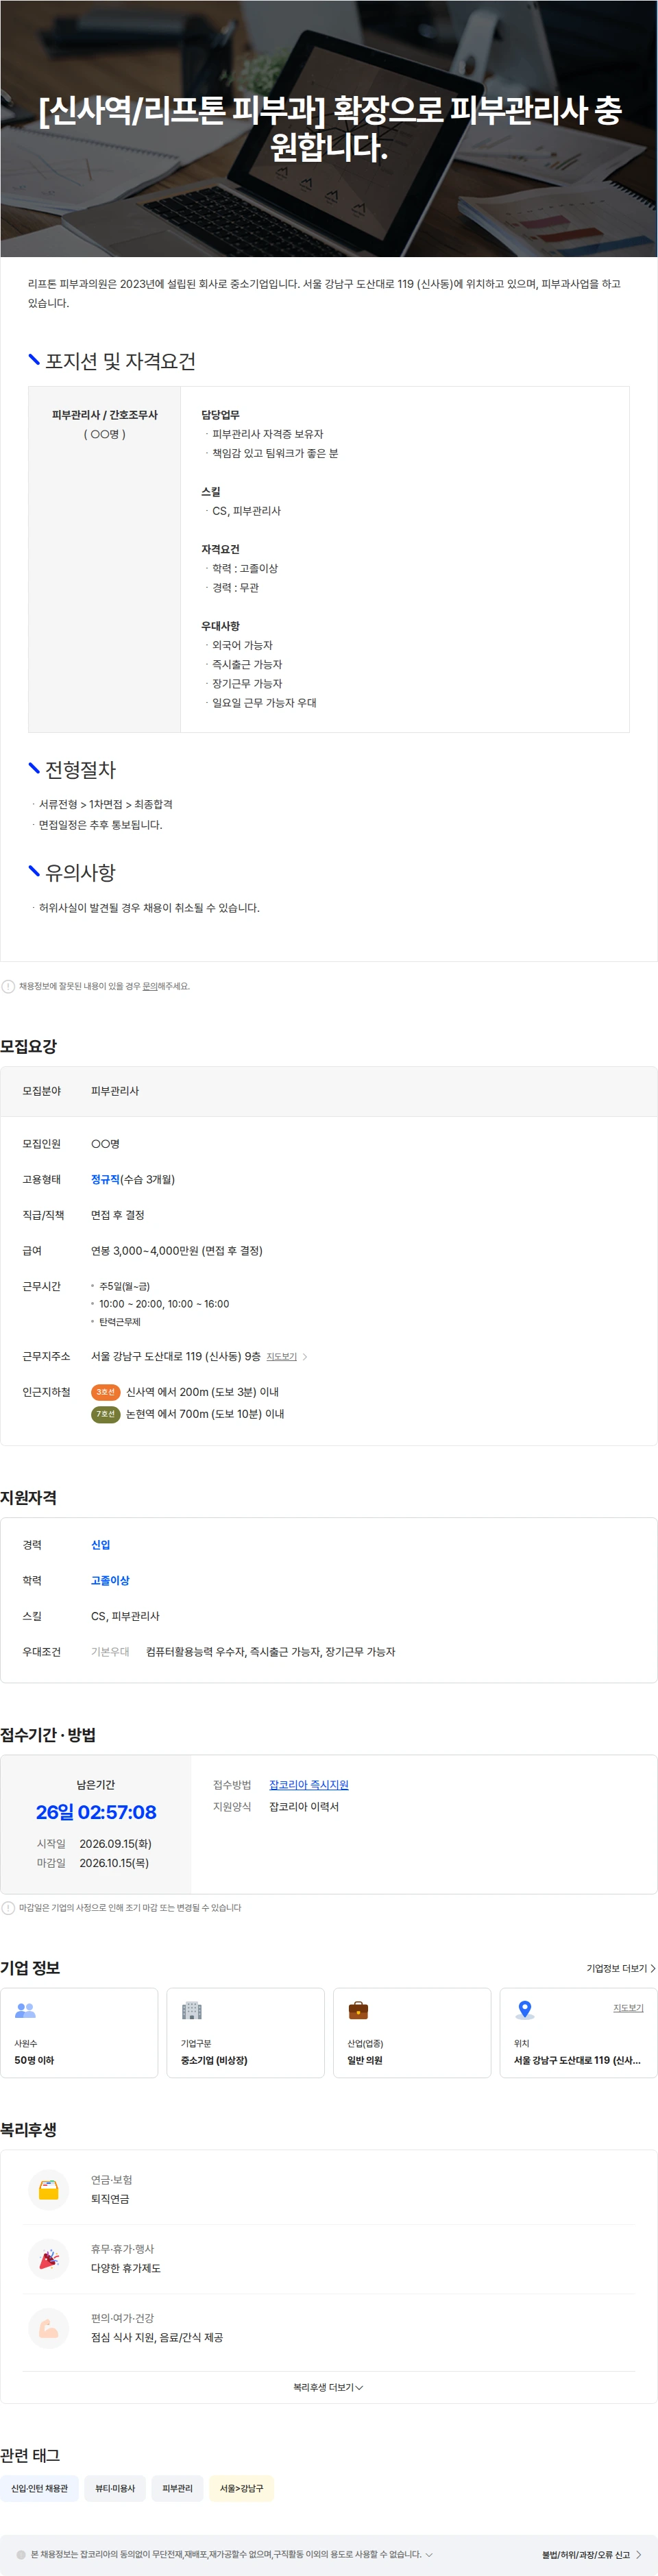Click the 정규직 employment type link
Screen dimensions: 658x2576
[105, 1179]
